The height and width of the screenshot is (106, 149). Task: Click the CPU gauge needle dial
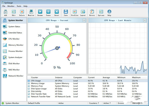click(x=57, y=48)
